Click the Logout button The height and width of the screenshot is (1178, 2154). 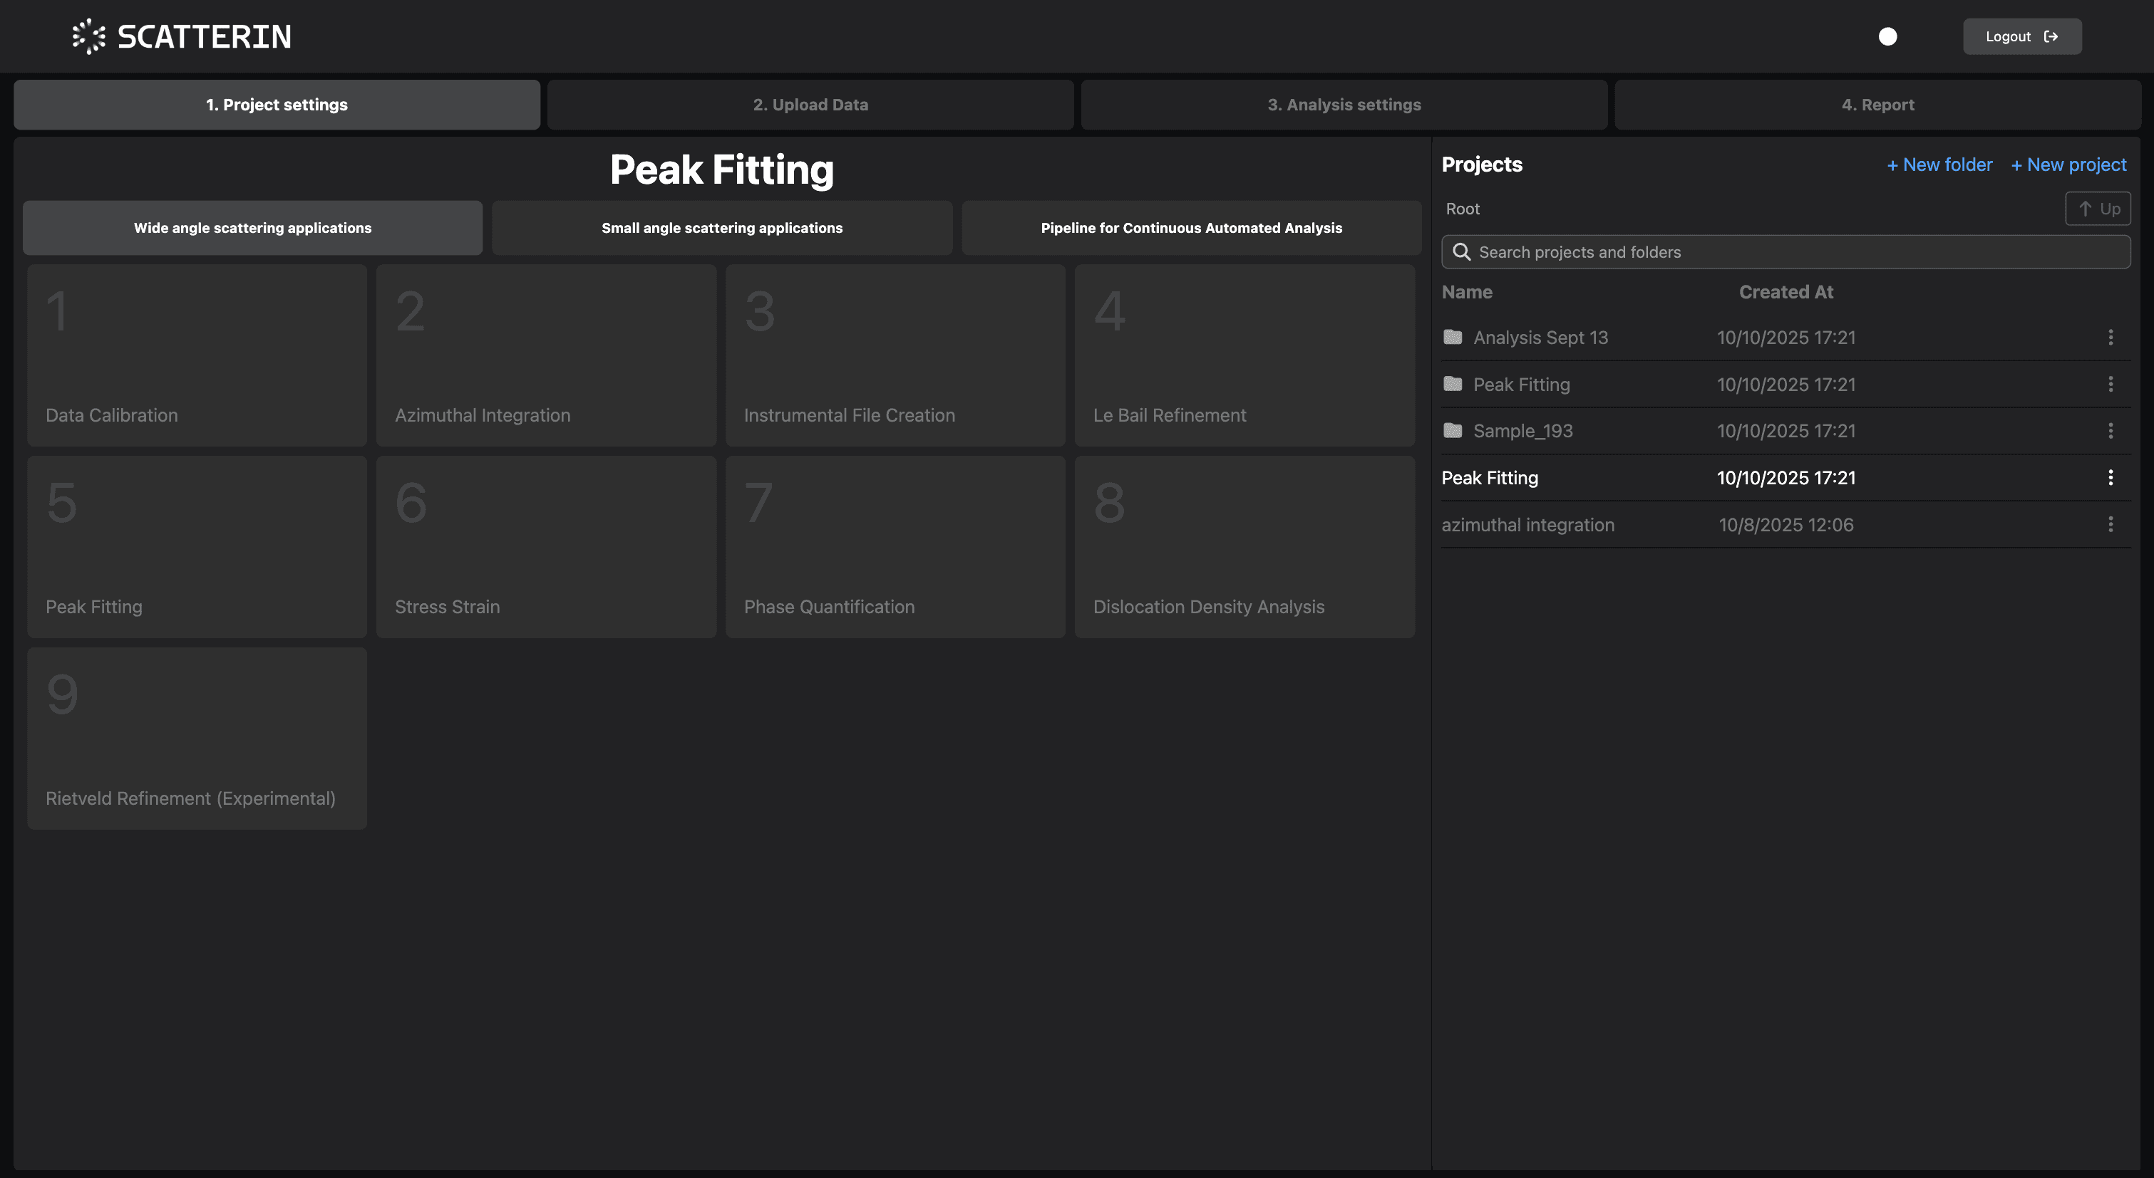coord(2022,36)
